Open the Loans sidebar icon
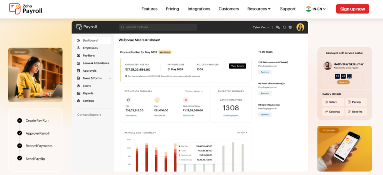 [x=78, y=86]
